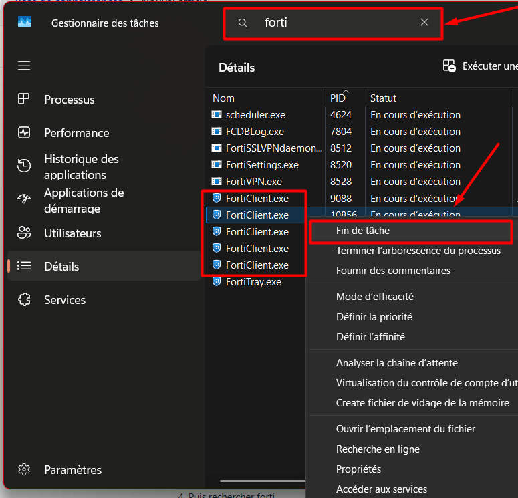Click the Task Manager app icon
518x498 pixels.
25,22
